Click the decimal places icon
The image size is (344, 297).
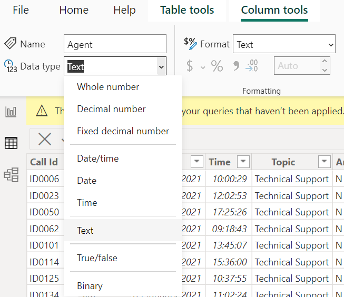tap(252, 66)
